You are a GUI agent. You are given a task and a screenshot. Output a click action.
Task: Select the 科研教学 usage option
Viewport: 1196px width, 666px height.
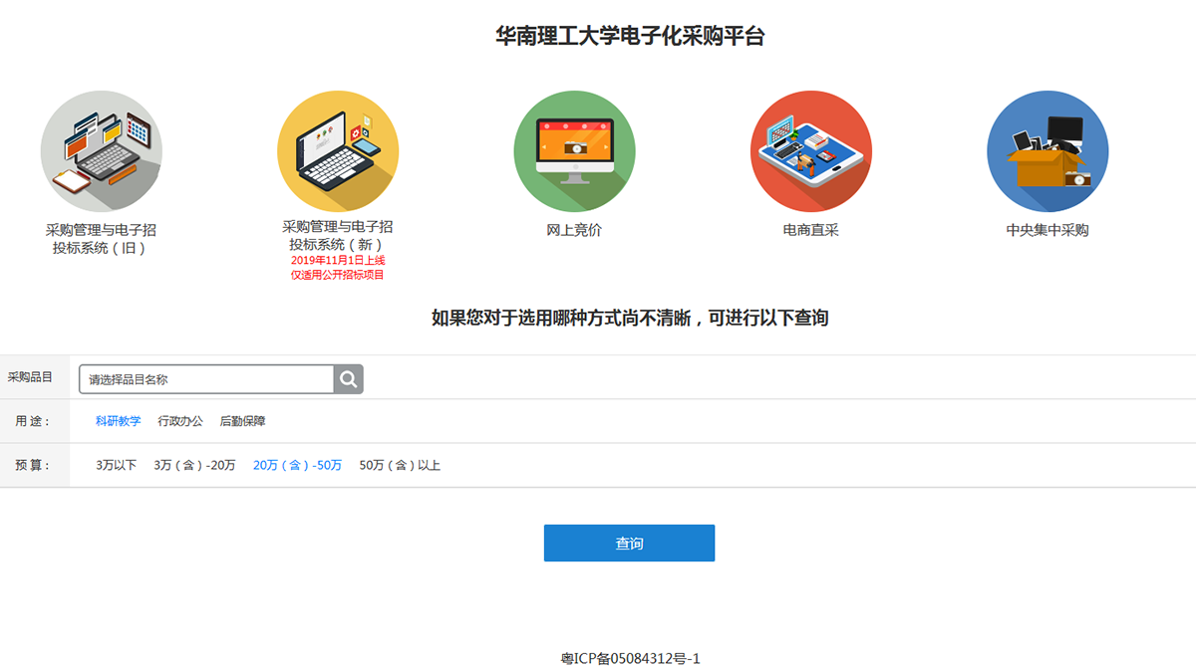click(119, 421)
